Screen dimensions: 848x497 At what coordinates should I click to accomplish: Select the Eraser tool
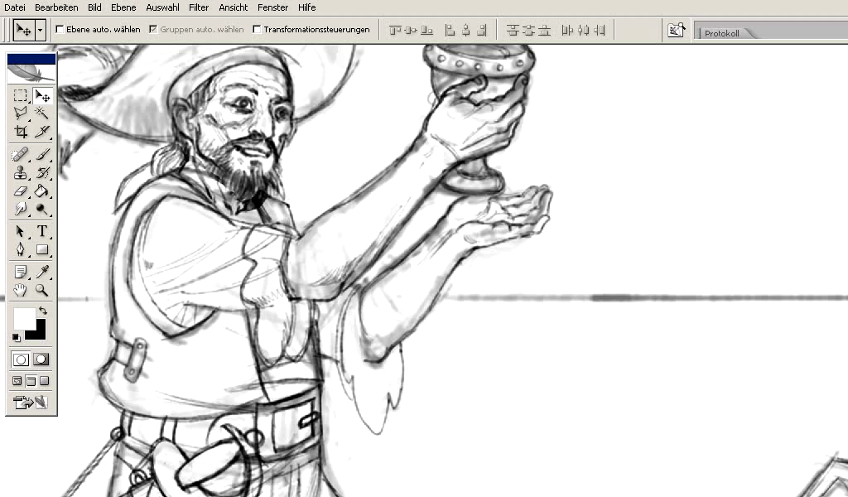click(21, 191)
